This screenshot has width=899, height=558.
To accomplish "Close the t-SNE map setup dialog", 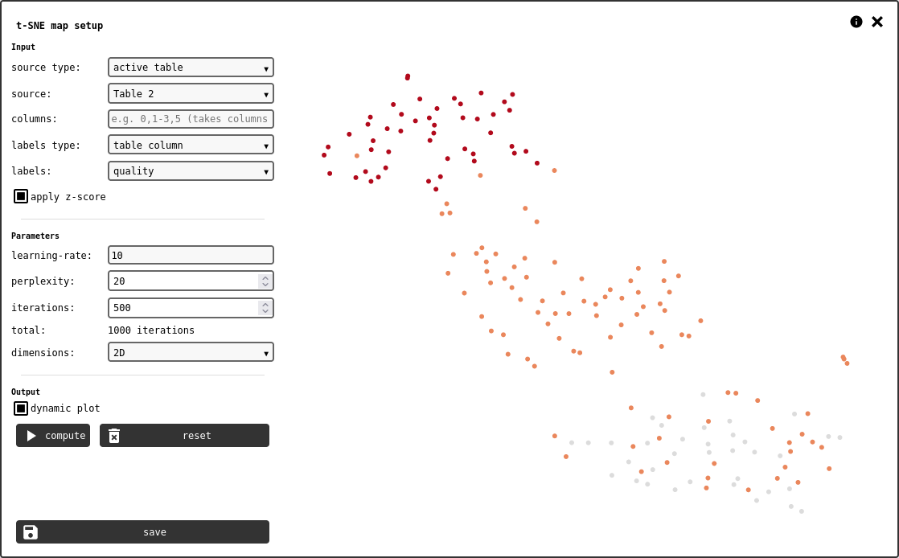I will coord(877,22).
